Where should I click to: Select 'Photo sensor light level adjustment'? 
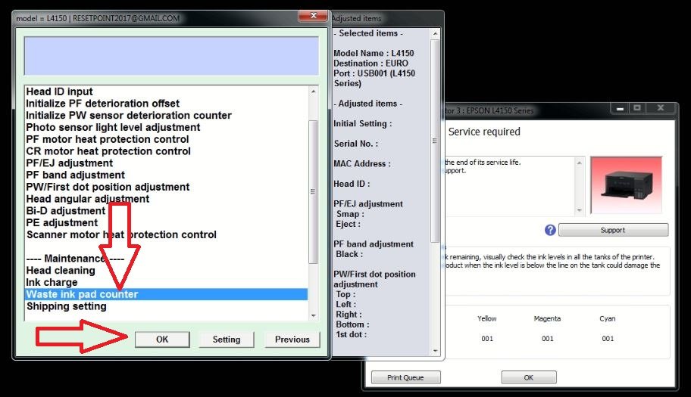113,127
